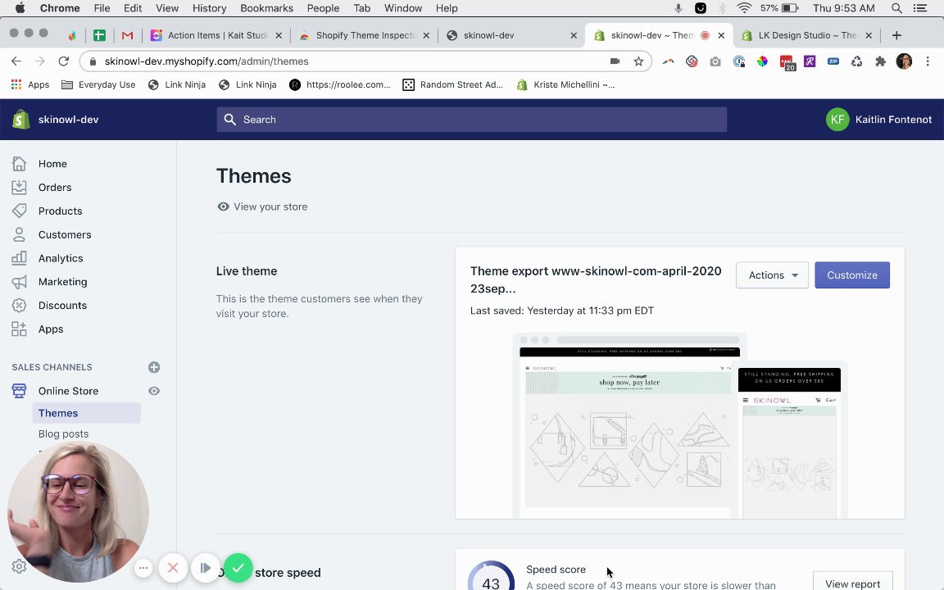Add a new sales channel
This screenshot has height=590, width=944.
coord(154,367)
